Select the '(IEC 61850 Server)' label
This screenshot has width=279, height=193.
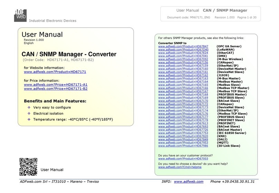pyautogui.click(x=231, y=133)
